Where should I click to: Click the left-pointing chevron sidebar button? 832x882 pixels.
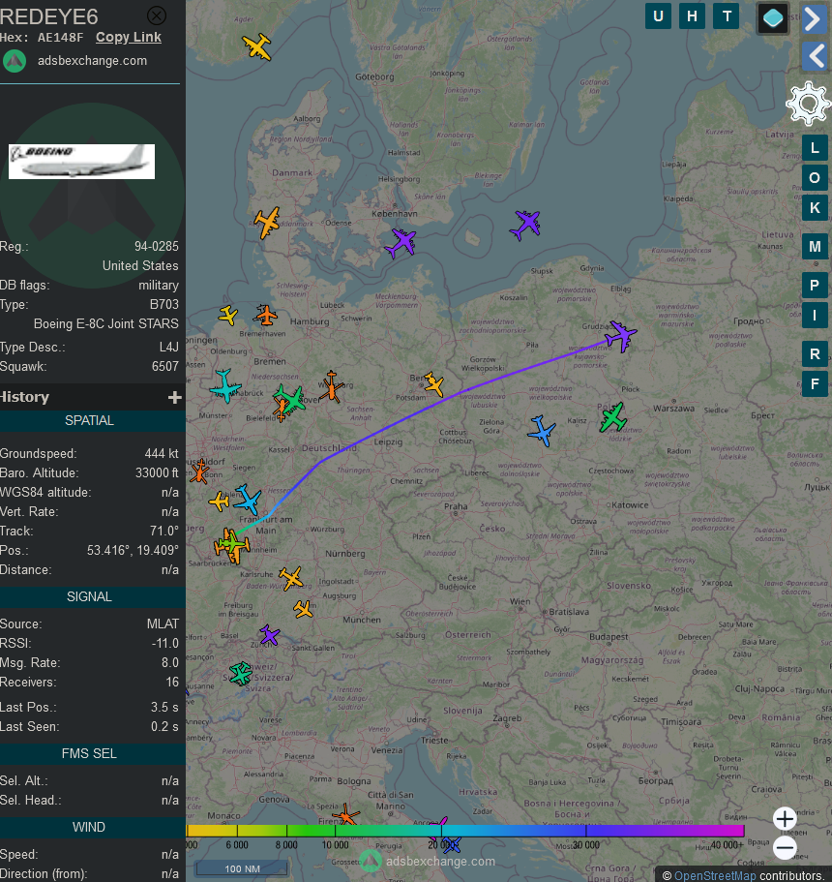click(x=814, y=56)
